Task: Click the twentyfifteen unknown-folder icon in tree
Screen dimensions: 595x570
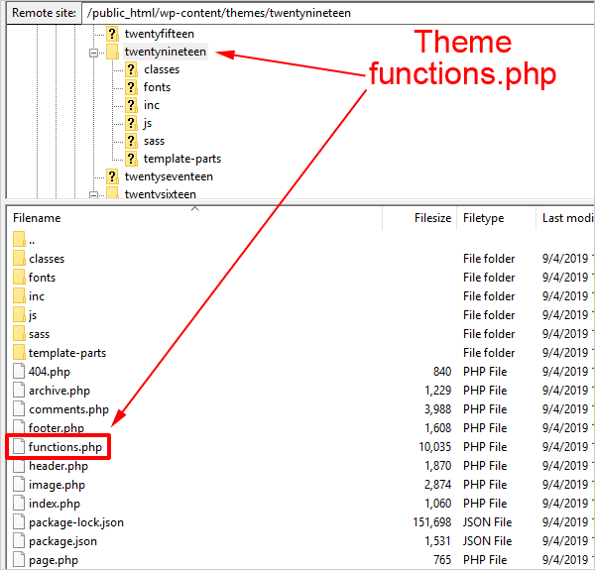Action: click(112, 34)
